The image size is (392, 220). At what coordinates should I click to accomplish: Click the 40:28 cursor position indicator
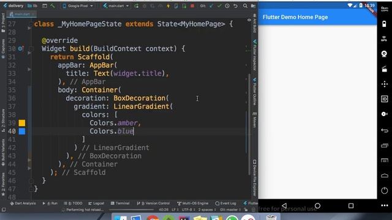[x=164, y=210]
